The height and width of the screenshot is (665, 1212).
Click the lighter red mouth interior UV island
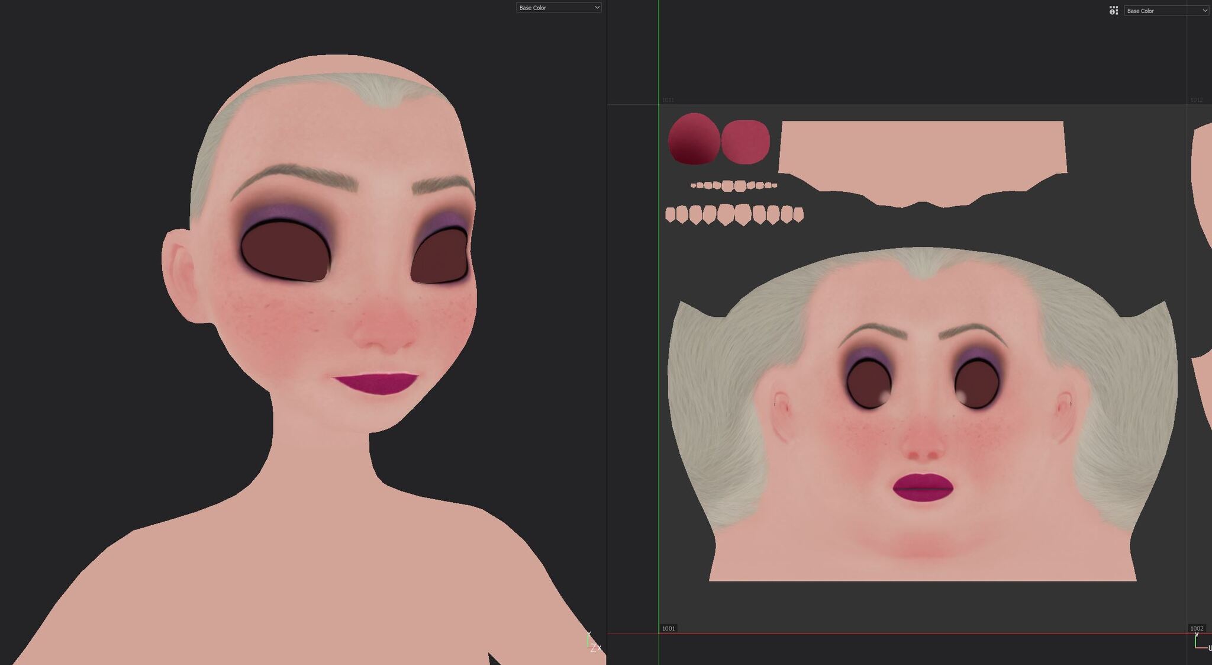tap(746, 142)
